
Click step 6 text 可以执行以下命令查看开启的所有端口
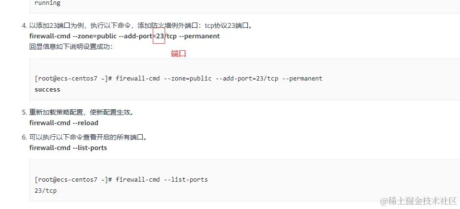[88, 137]
